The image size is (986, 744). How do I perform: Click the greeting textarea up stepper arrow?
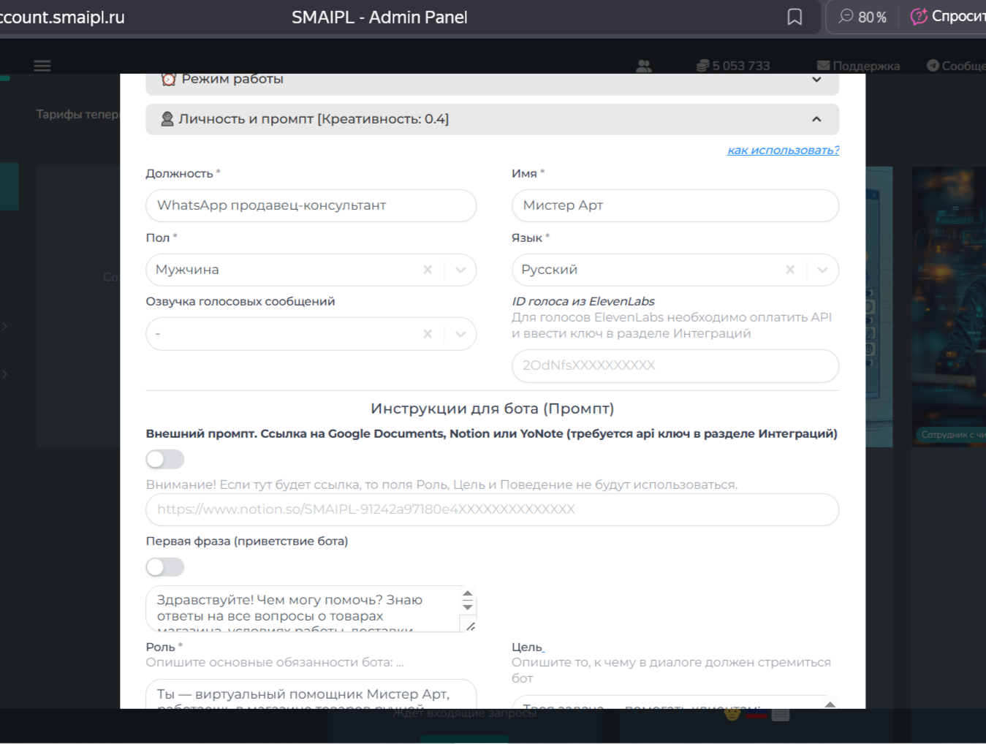tap(468, 594)
